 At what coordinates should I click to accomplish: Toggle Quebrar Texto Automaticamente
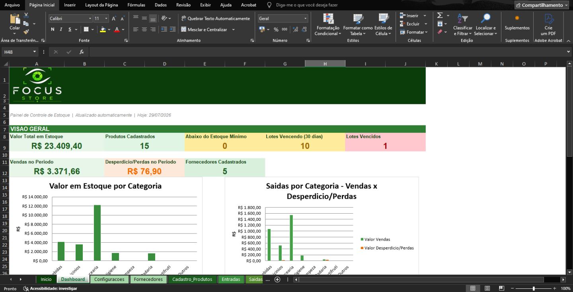pyautogui.click(x=215, y=18)
